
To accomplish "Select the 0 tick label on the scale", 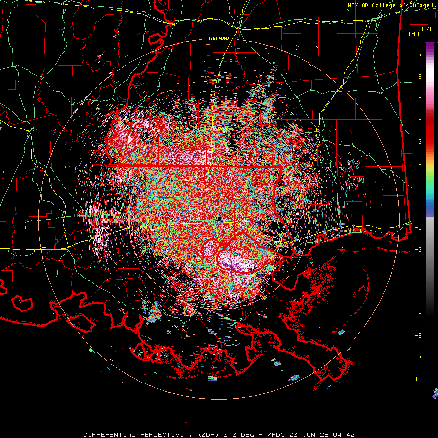I will (420, 206).
